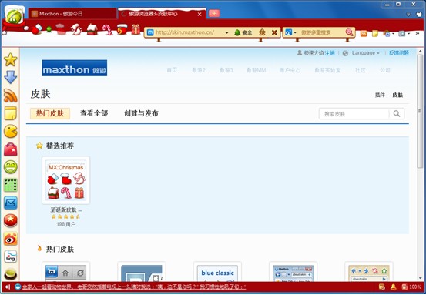Click the green tea cup sidebar icon
The width and height of the screenshot is (426, 295).
11,274
